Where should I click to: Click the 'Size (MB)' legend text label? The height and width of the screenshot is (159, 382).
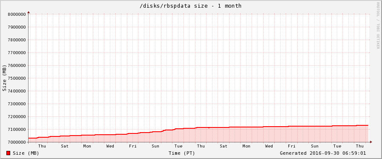pos(26,153)
